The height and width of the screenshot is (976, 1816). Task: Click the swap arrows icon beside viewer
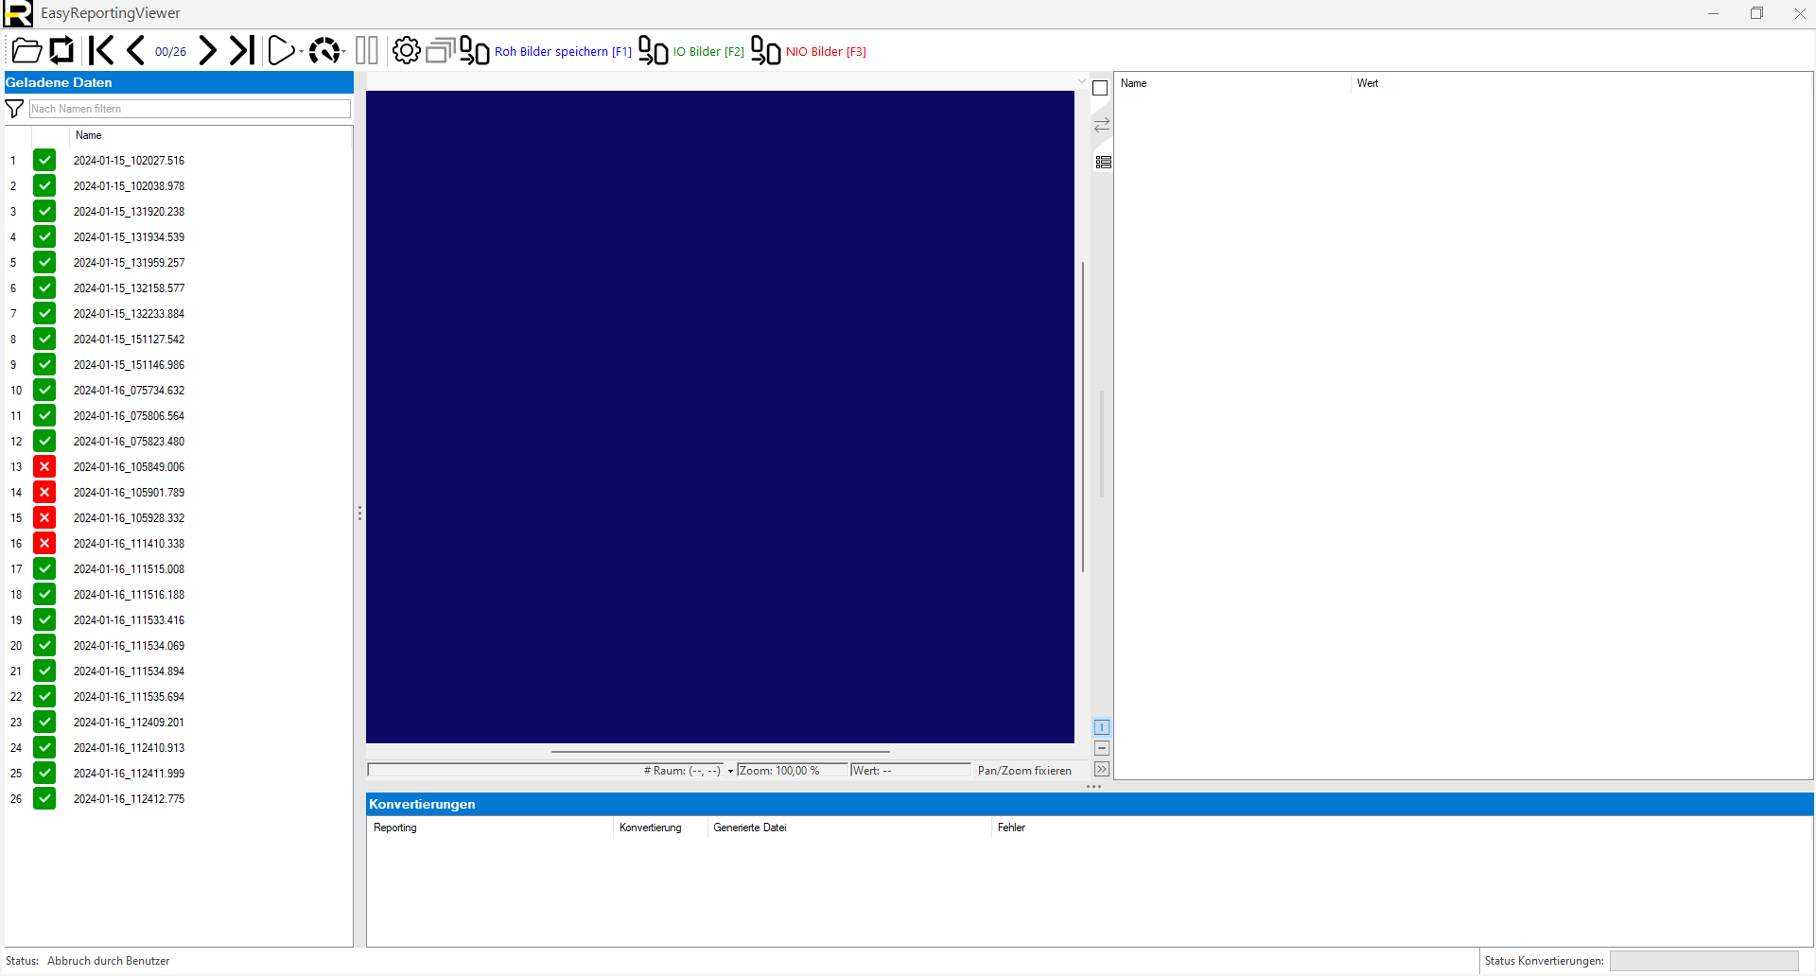click(1102, 125)
